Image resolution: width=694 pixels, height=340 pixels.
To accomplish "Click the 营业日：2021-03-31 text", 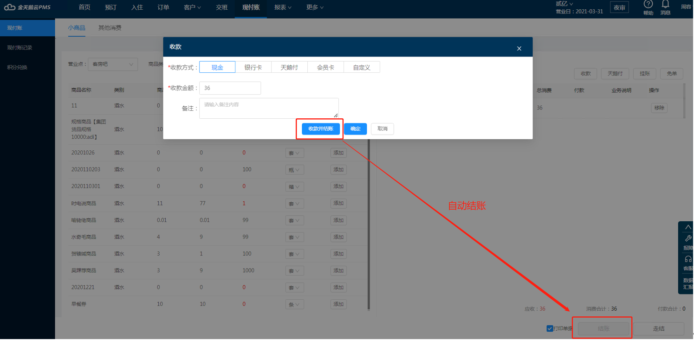I will (579, 12).
